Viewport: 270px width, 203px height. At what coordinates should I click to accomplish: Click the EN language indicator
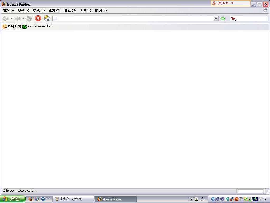coord(190,199)
